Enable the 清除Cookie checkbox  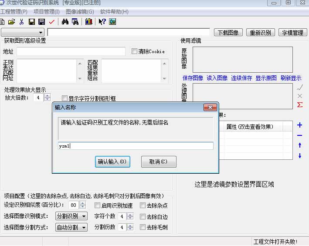pyautogui.click(x=135, y=51)
